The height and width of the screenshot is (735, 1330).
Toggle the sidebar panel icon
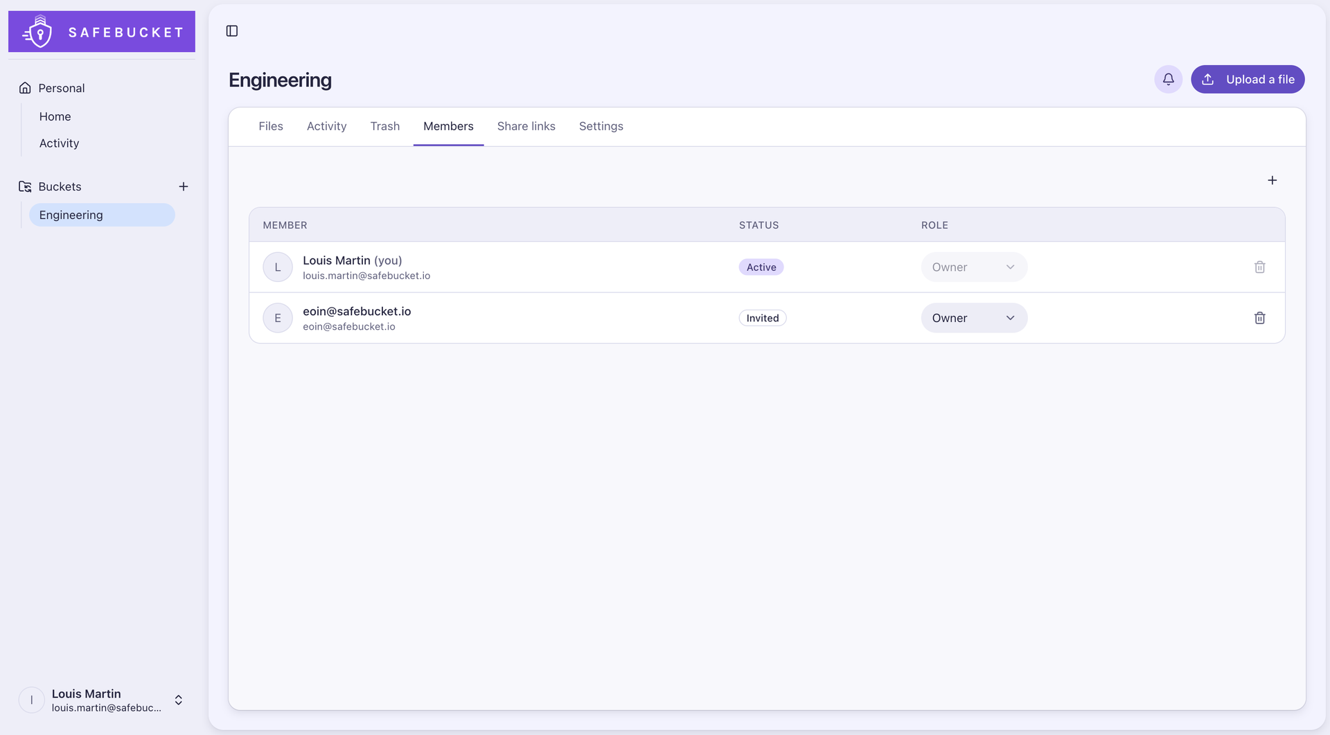tap(232, 30)
